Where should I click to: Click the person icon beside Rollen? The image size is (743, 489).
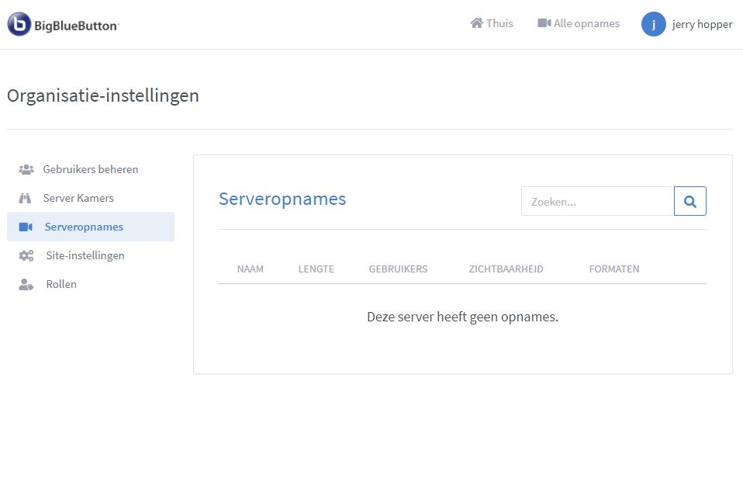(26, 284)
